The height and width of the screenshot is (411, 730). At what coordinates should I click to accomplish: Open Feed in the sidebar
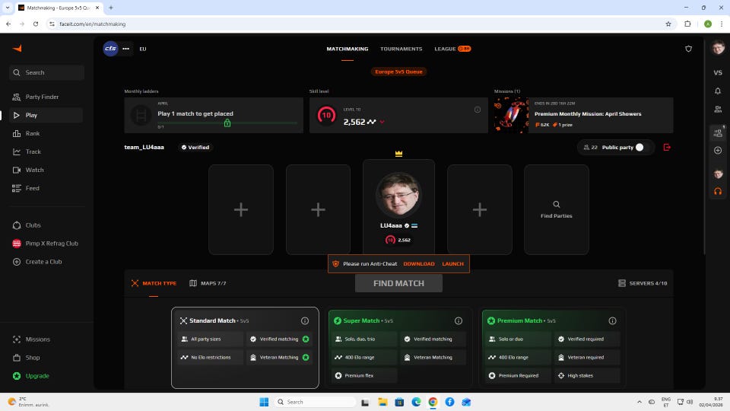click(x=46, y=188)
